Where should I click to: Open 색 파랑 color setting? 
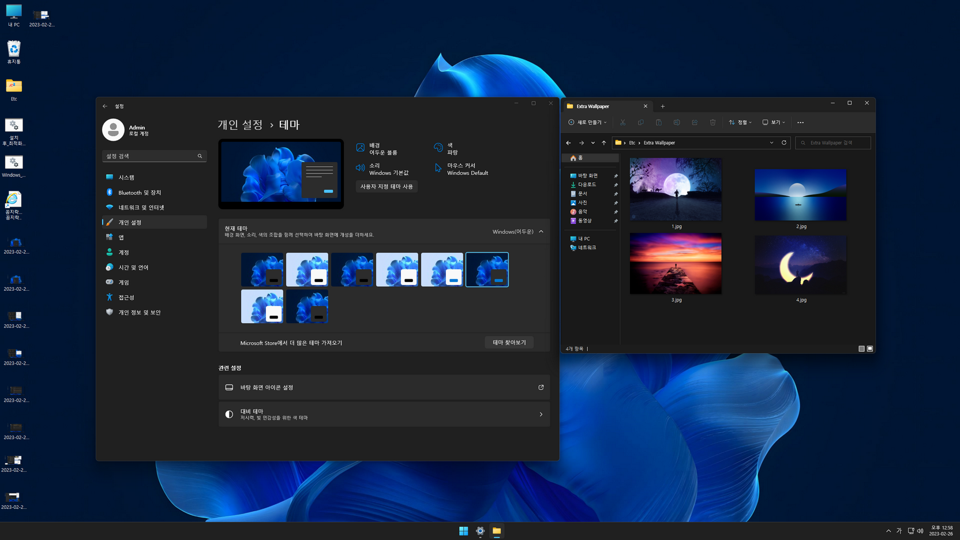445,149
